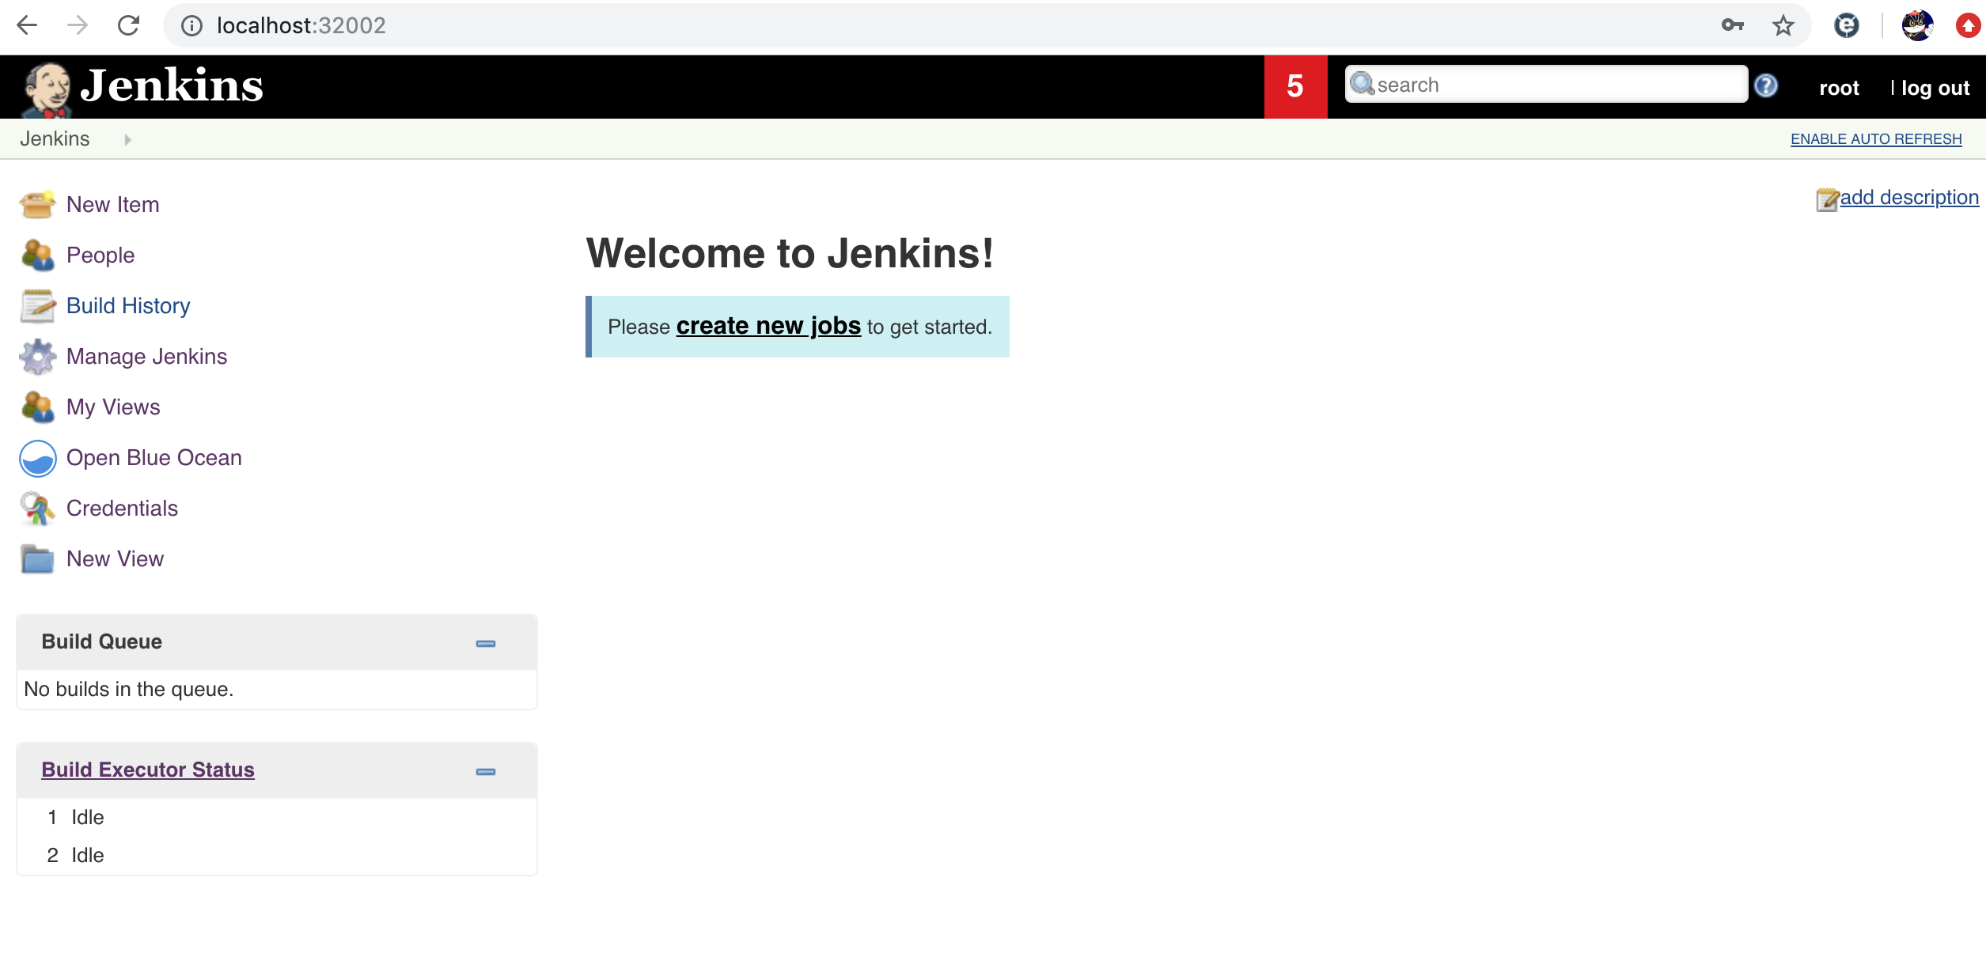Click the Jenkins breadcrumb entry

(55, 138)
